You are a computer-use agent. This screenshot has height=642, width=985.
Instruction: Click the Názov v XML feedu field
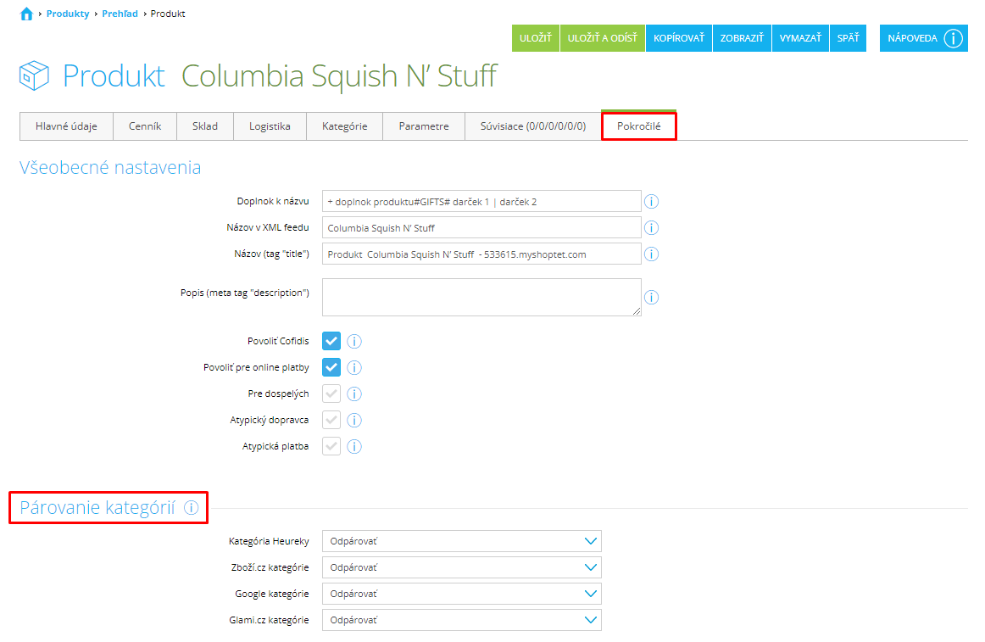tap(481, 228)
